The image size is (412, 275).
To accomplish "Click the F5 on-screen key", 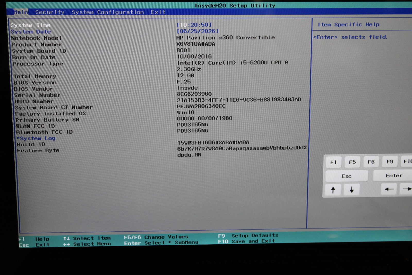I will coord(352,162).
